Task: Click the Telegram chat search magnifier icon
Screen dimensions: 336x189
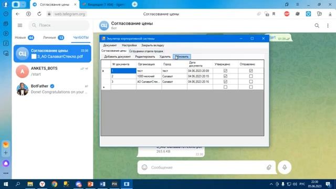Action: (317, 26)
